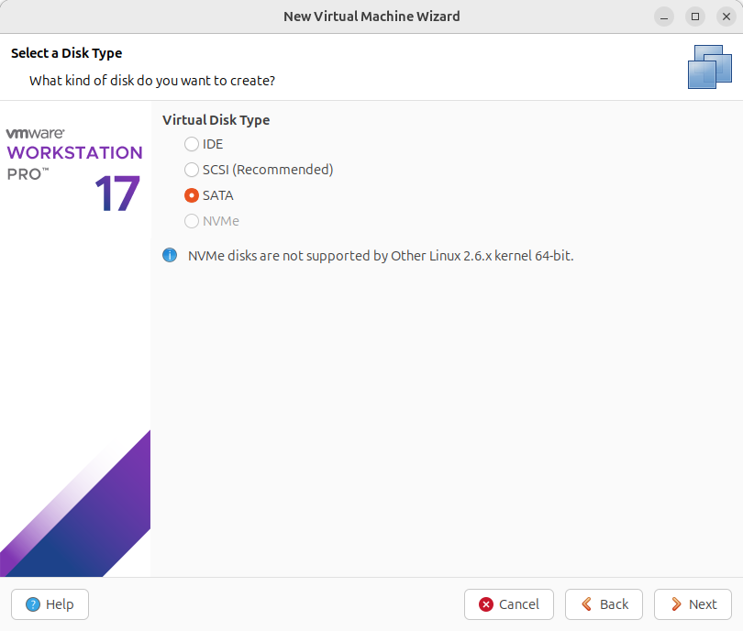Click the VMware Workstation Pro 17 logo
This screenshot has width=743, height=631.
pos(74,170)
